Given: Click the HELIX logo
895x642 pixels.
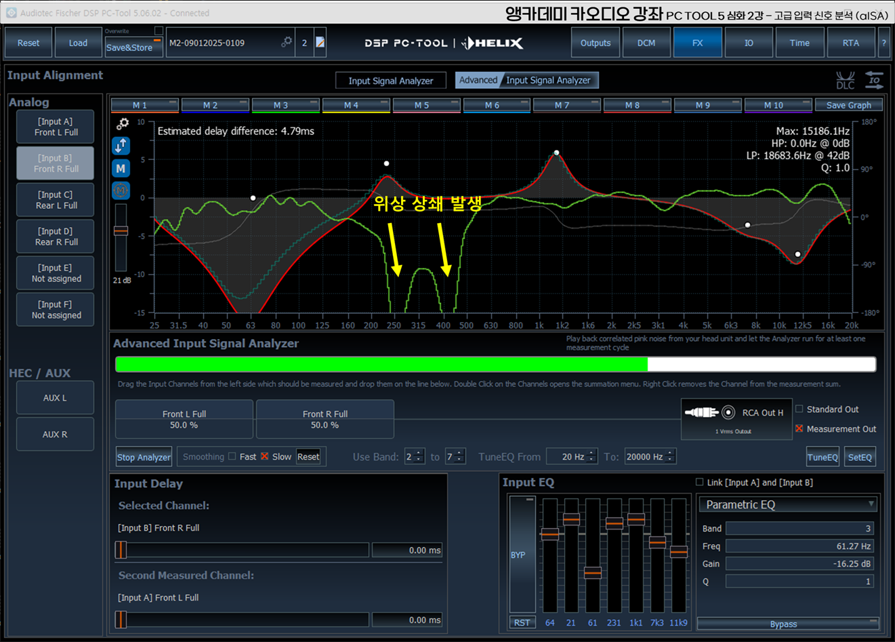Looking at the screenshot, I should 492,43.
